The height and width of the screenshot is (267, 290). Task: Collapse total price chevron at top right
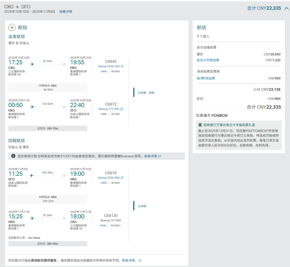point(286,8)
